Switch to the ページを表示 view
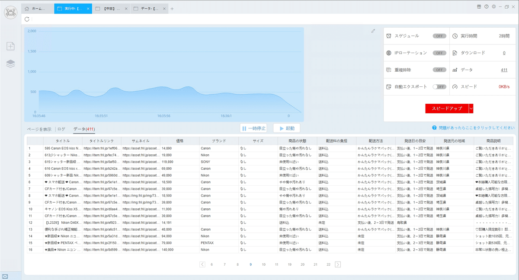This screenshot has width=519, height=280. pyautogui.click(x=39, y=129)
